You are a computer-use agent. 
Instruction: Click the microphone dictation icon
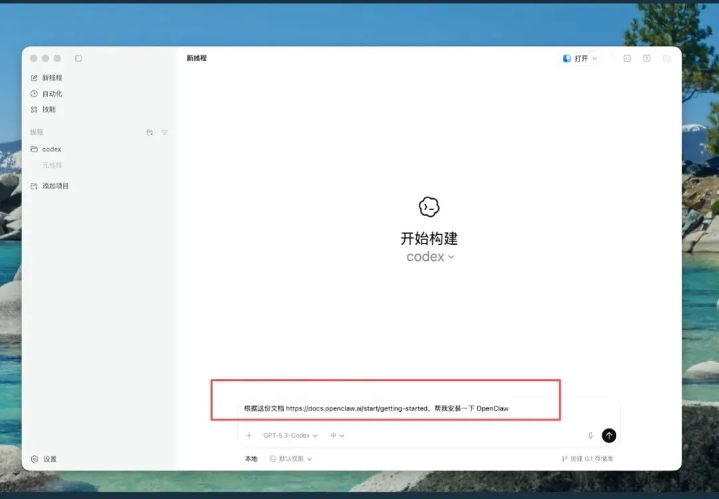coord(590,435)
